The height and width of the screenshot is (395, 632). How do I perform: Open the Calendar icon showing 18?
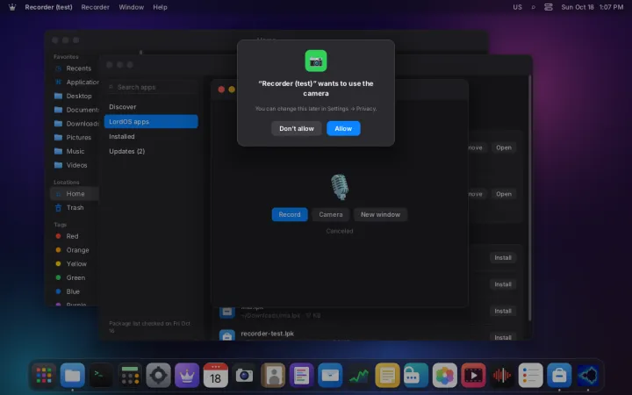pos(216,376)
